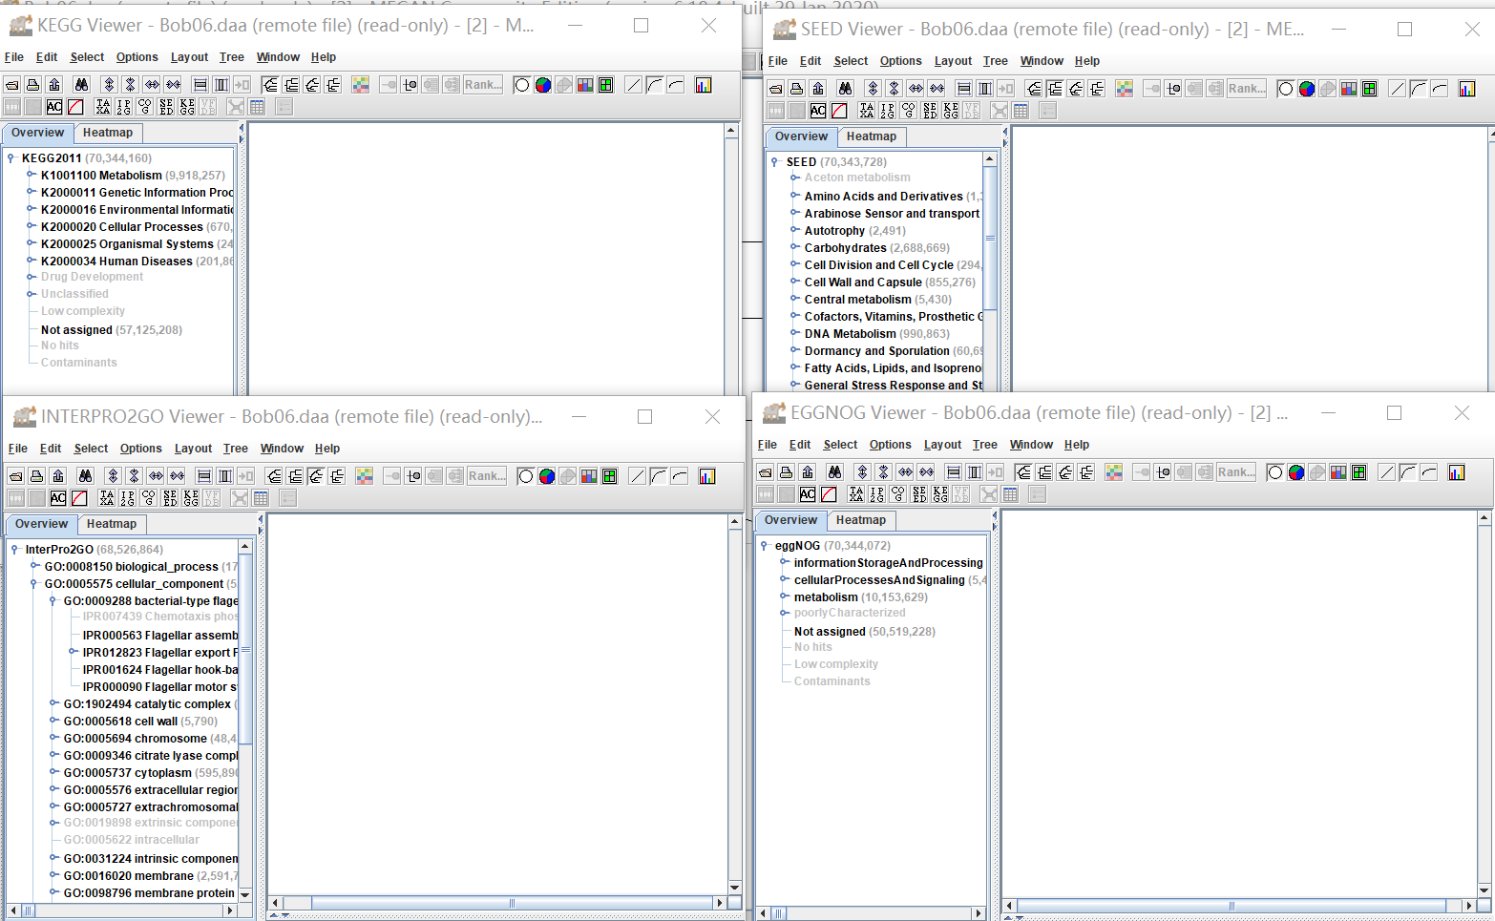Collapse the KEGG2011 root node
The width and height of the screenshot is (1495, 921).
pyautogui.click(x=11, y=158)
